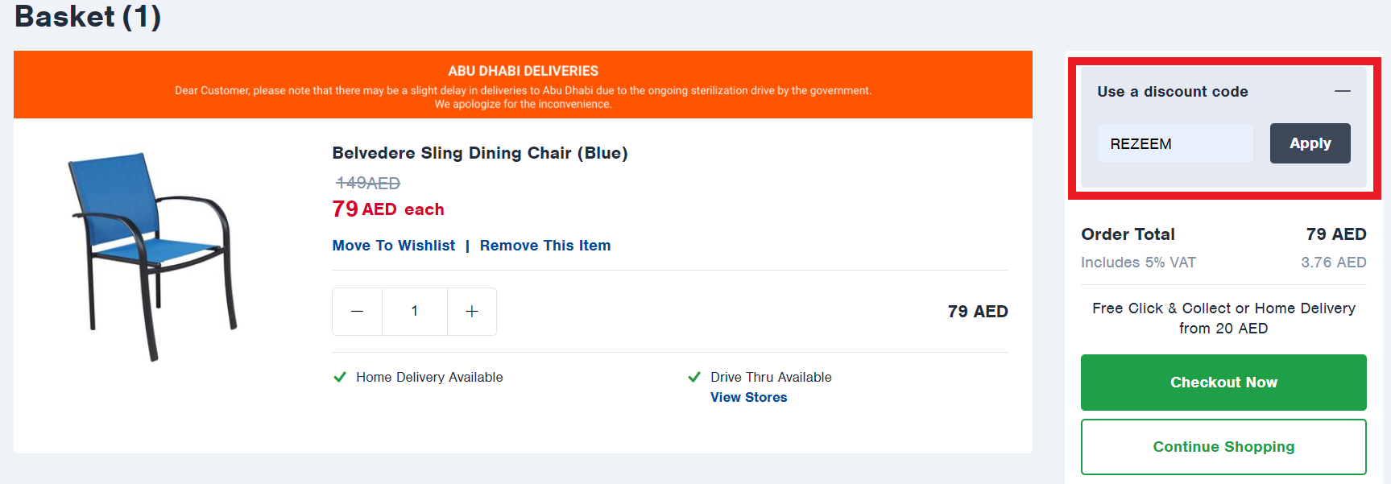Collapse the discount code section
This screenshot has width=1391, height=484.
click(1342, 91)
